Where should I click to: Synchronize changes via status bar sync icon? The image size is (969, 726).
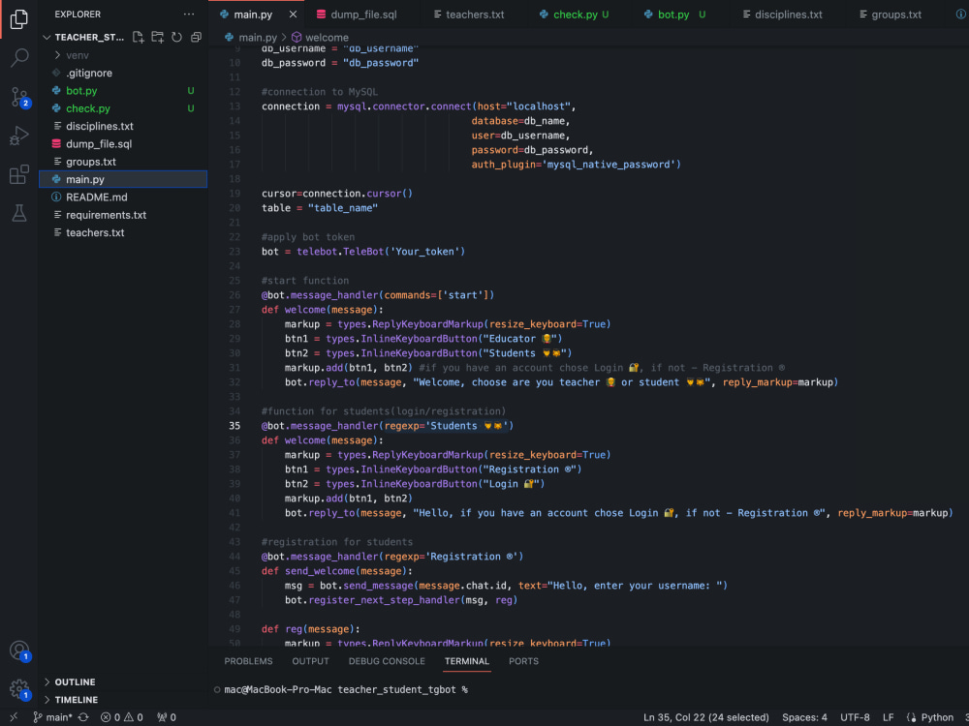coord(83,716)
